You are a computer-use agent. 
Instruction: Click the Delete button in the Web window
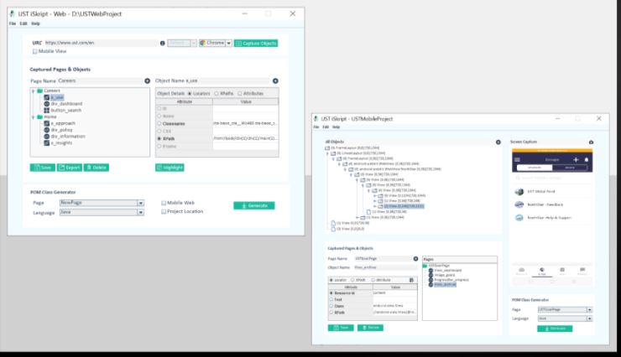97,168
